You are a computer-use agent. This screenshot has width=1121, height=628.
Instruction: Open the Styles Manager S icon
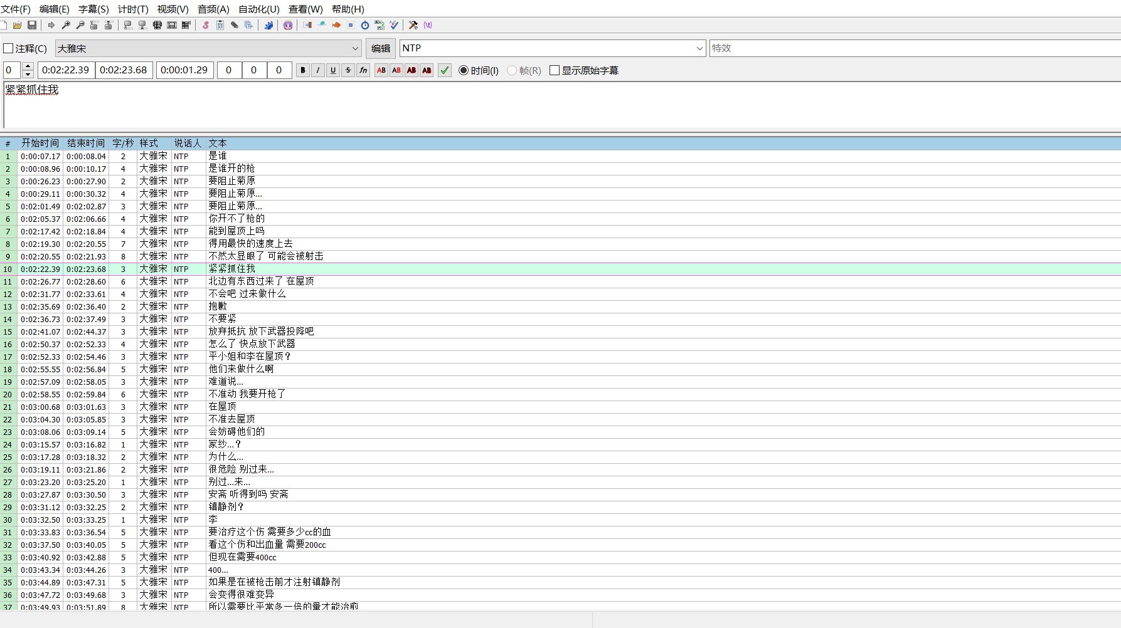click(x=205, y=25)
